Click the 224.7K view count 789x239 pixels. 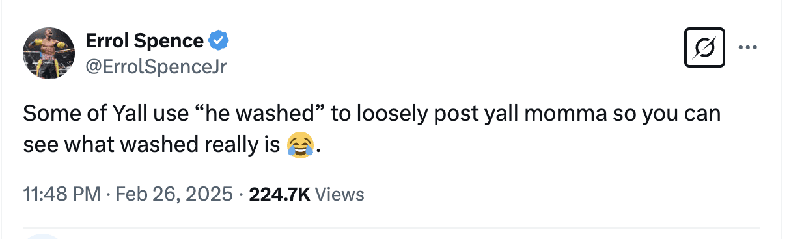(x=279, y=194)
